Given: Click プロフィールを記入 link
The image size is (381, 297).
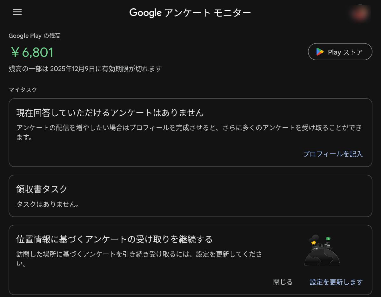Looking at the screenshot, I should pos(333,154).
